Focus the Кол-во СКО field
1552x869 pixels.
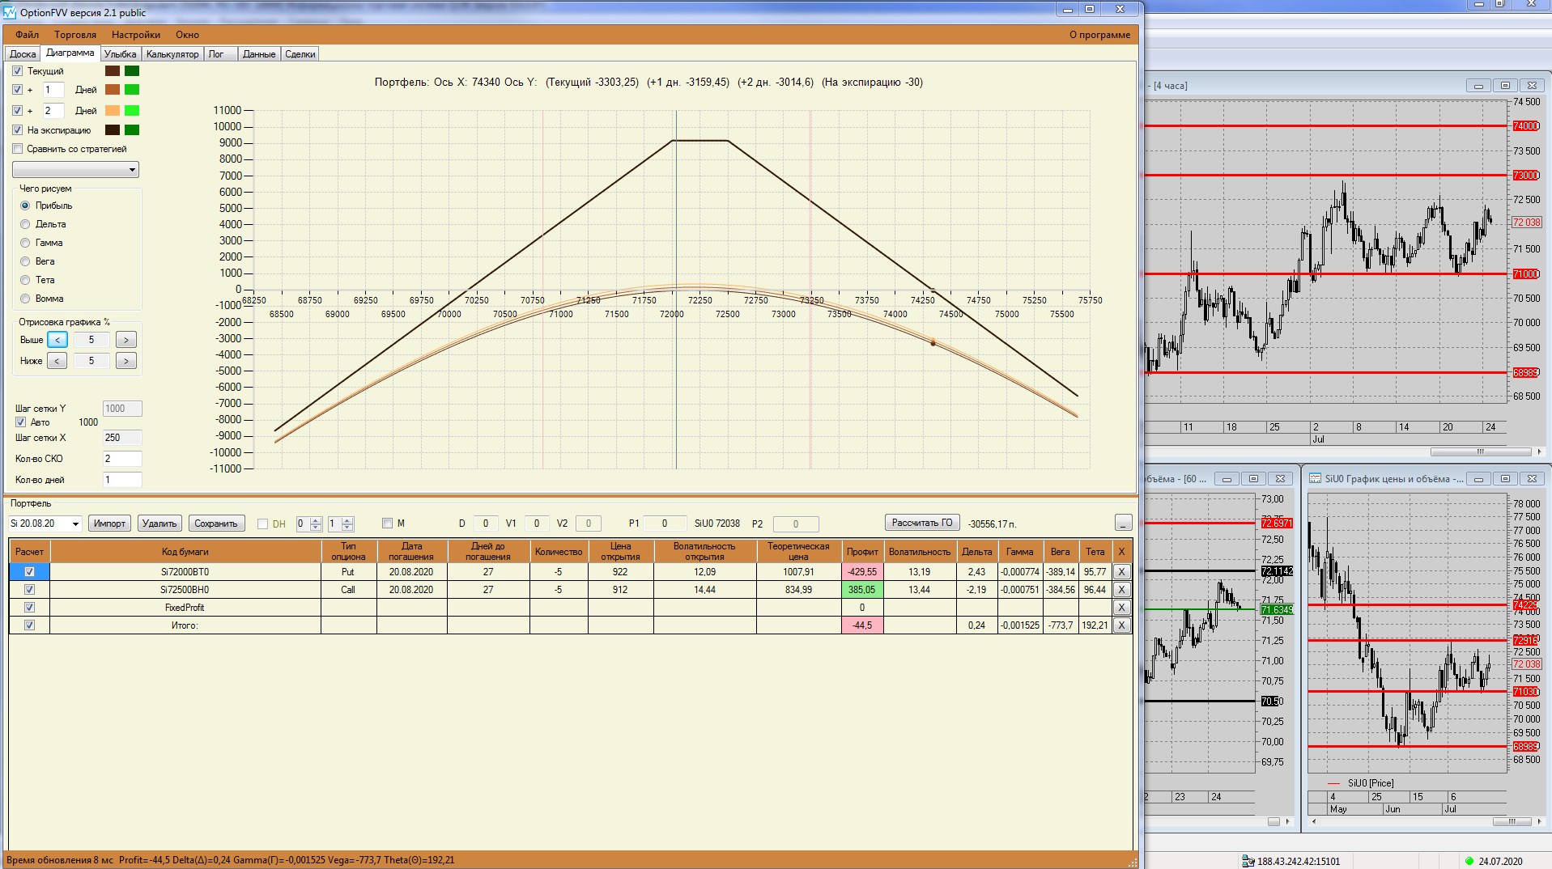click(x=121, y=459)
